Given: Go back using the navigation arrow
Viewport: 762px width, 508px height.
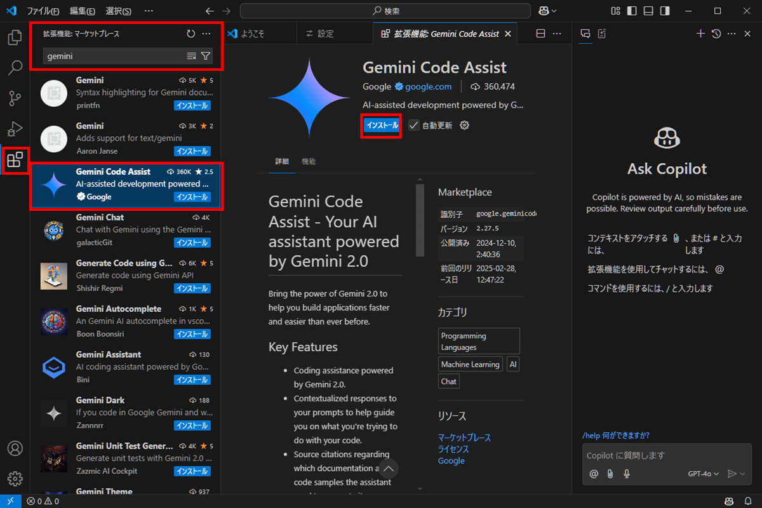Looking at the screenshot, I should (x=210, y=11).
